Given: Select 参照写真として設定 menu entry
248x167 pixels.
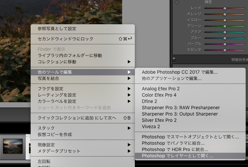Looking at the screenshot, I should 83,29.
